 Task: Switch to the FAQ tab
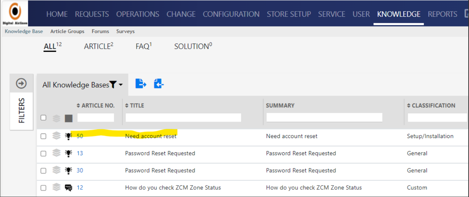(144, 46)
